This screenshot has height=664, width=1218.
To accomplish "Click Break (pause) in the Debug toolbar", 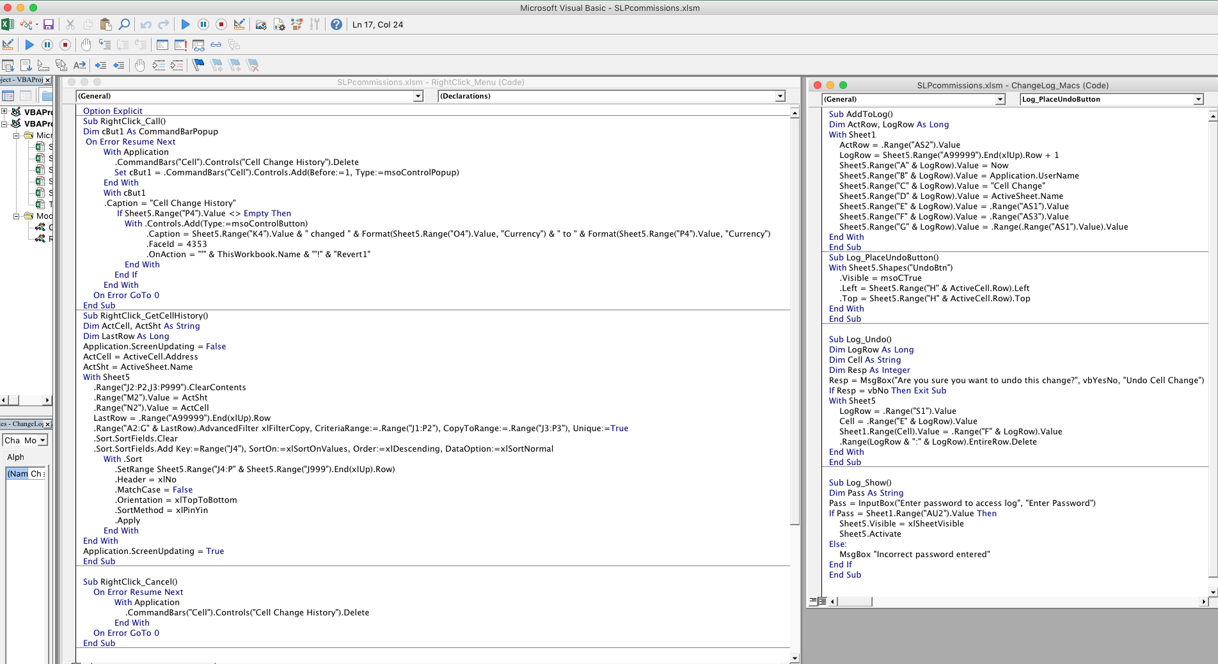I will pos(47,45).
